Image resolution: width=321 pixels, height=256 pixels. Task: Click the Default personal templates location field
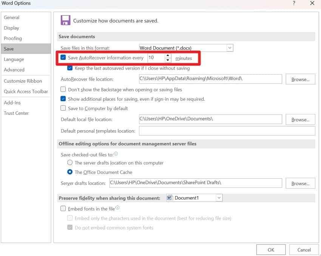(x=227, y=131)
